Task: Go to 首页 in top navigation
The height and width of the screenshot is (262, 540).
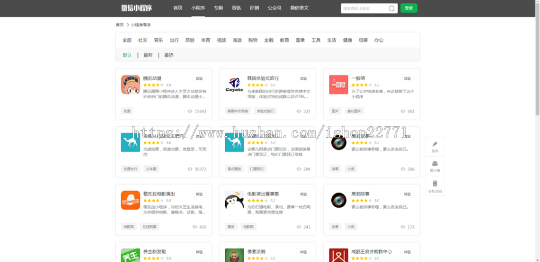Action: click(x=178, y=8)
